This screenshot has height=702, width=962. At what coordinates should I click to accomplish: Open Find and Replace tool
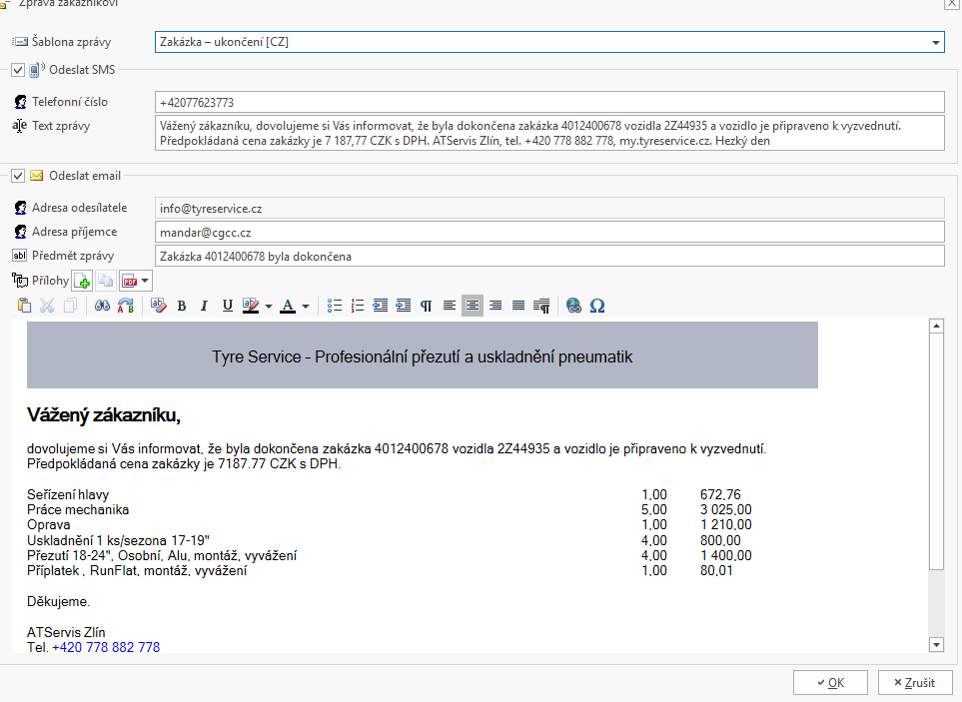click(x=126, y=306)
